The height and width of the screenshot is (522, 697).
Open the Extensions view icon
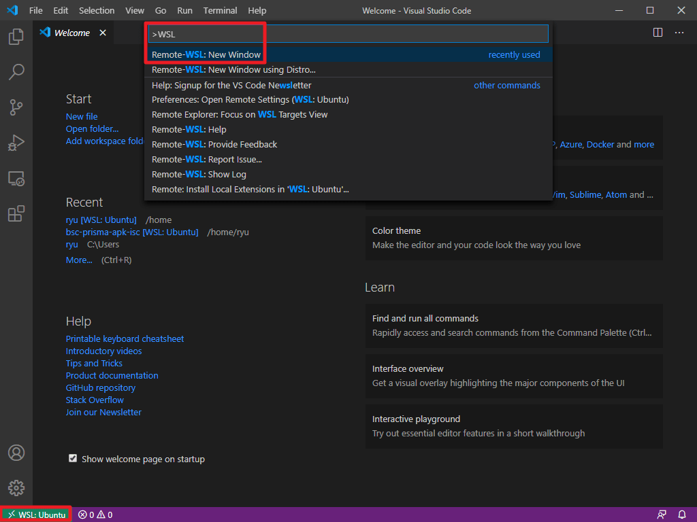click(16, 213)
